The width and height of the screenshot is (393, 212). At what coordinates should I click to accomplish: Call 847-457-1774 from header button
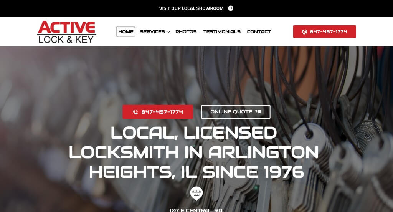click(325, 31)
